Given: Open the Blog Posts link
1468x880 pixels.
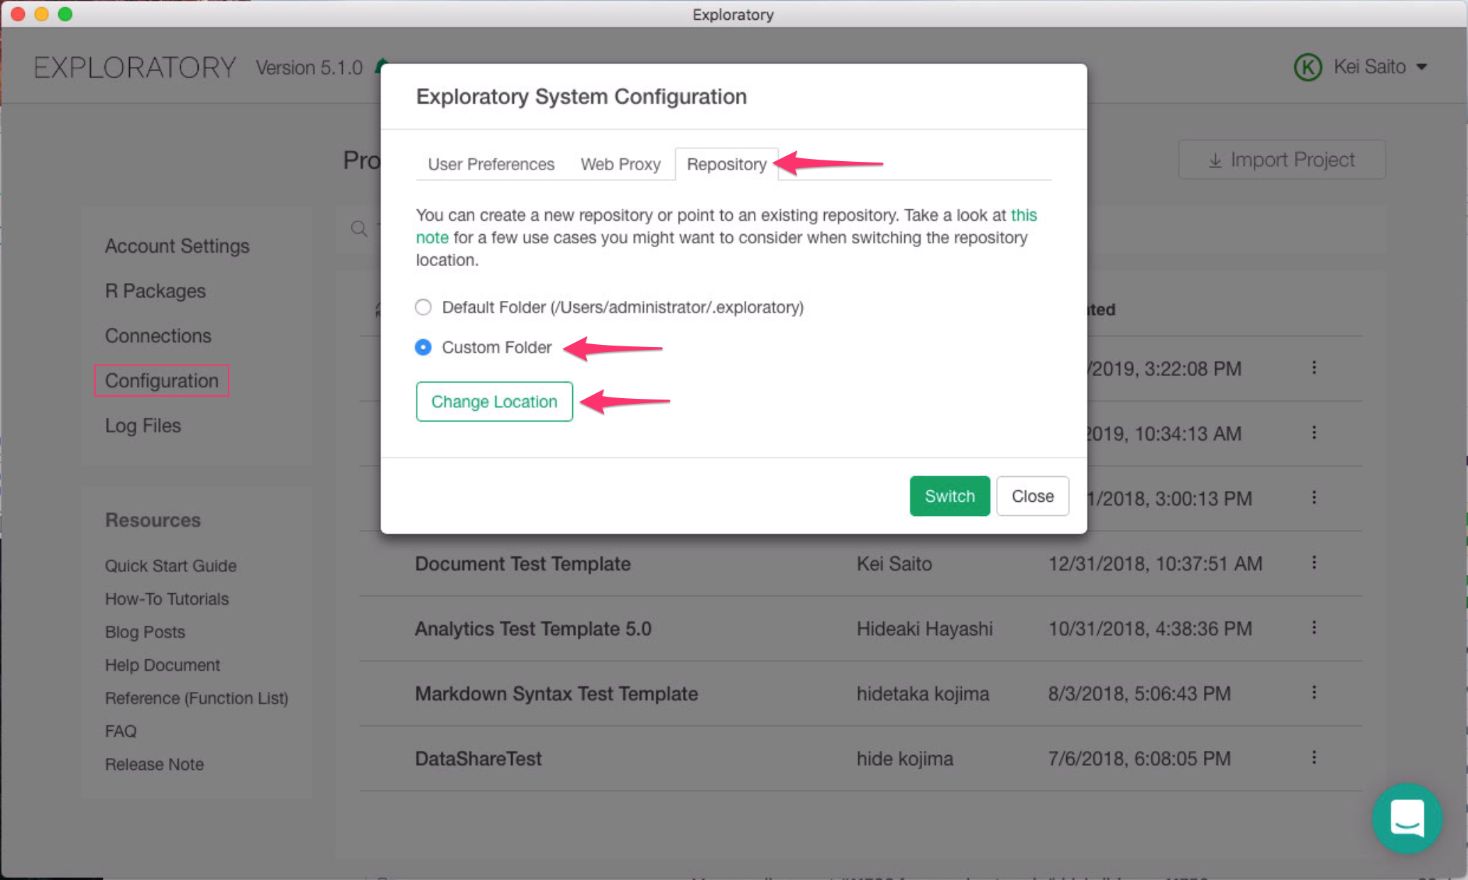Looking at the screenshot, I should pyautogui.click(x=145, y=632).
